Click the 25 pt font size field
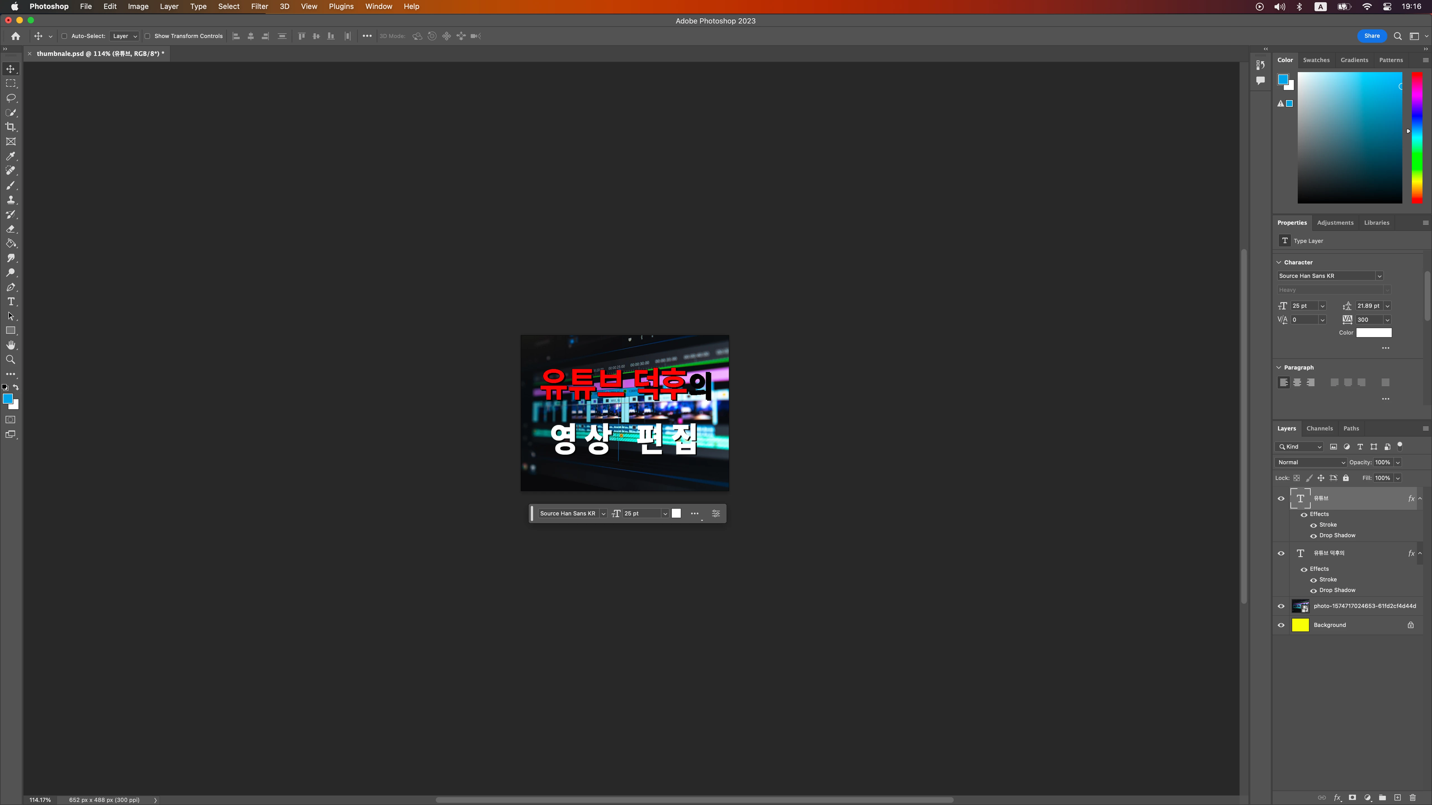The height and width of the screenshot is (805, 1432). tap(1303, 306)
